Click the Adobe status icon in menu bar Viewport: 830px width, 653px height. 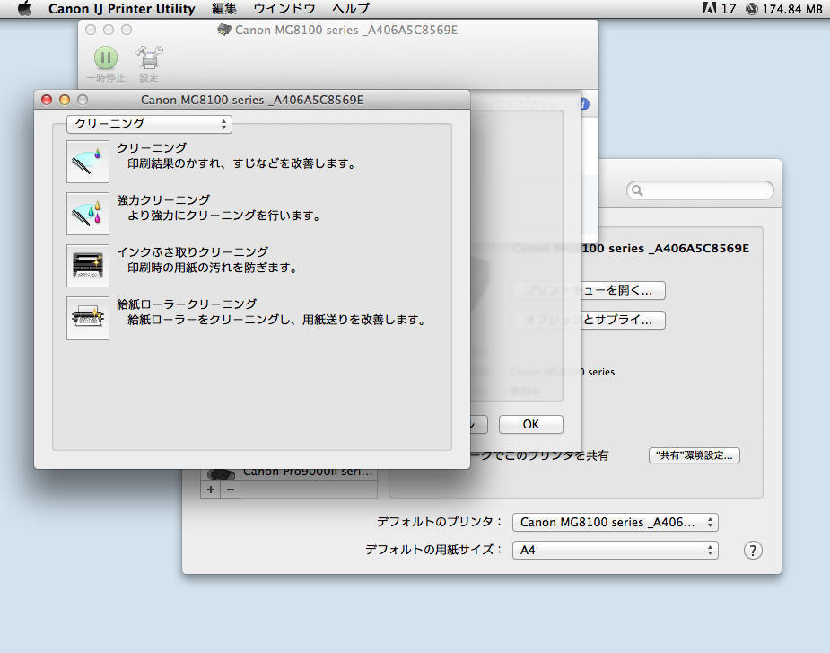pyautogui.click(x=709, y=8)
